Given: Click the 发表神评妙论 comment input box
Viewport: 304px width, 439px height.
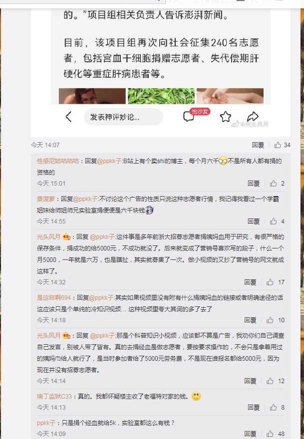Looking at the screenshot, I should pyautogui.click(x=123, y=117).
